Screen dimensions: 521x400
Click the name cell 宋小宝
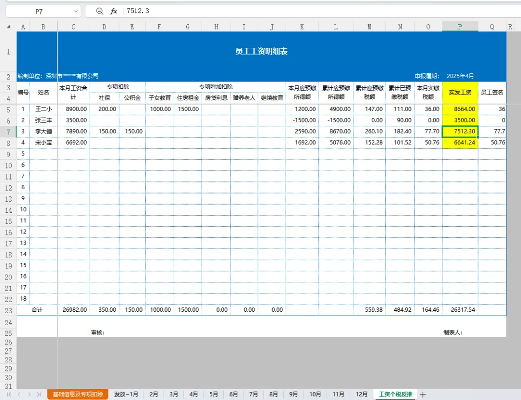(x=43, y=142)
